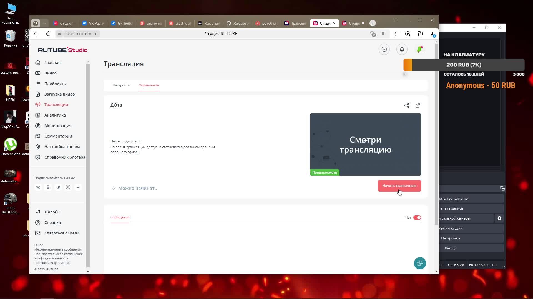Open RUTUBE's Odnoklassniki social icon
Image resolution: width=533 pixels, height=299 pixels.
tap(48, 187)
